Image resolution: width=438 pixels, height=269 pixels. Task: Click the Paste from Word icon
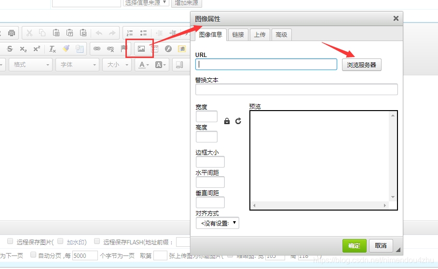[83, 33]
